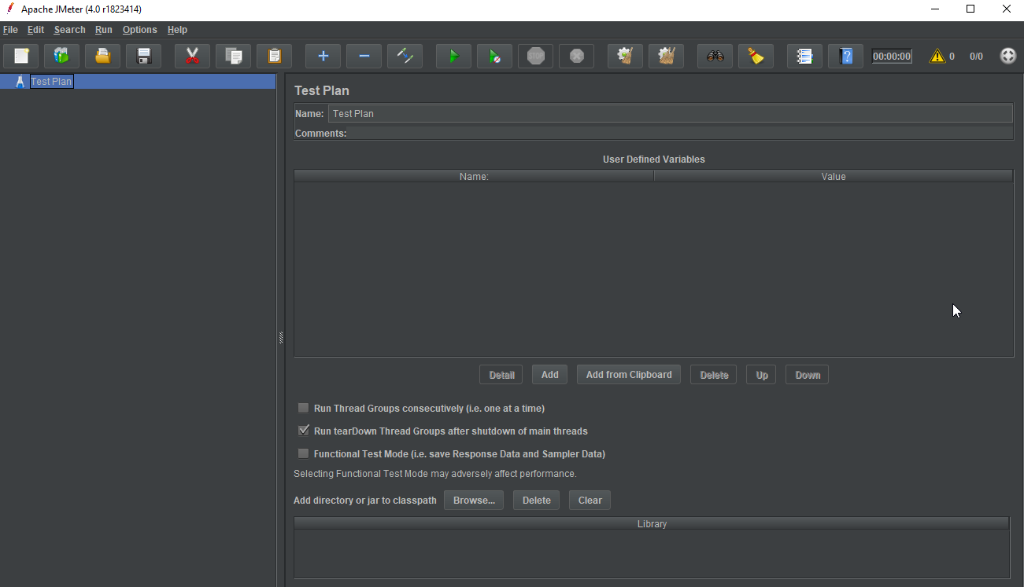Screen dimensions: 1024x587
Task: Click the Browse... classpath button
Action: (474, 501)
